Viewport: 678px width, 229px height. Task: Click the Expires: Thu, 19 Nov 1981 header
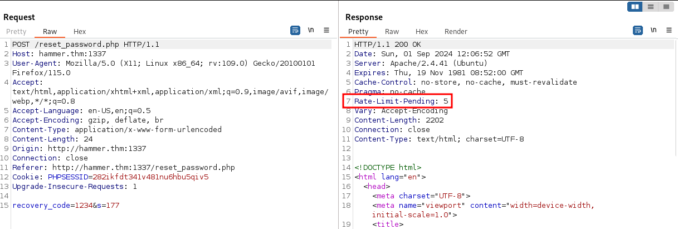click(439, 73)
